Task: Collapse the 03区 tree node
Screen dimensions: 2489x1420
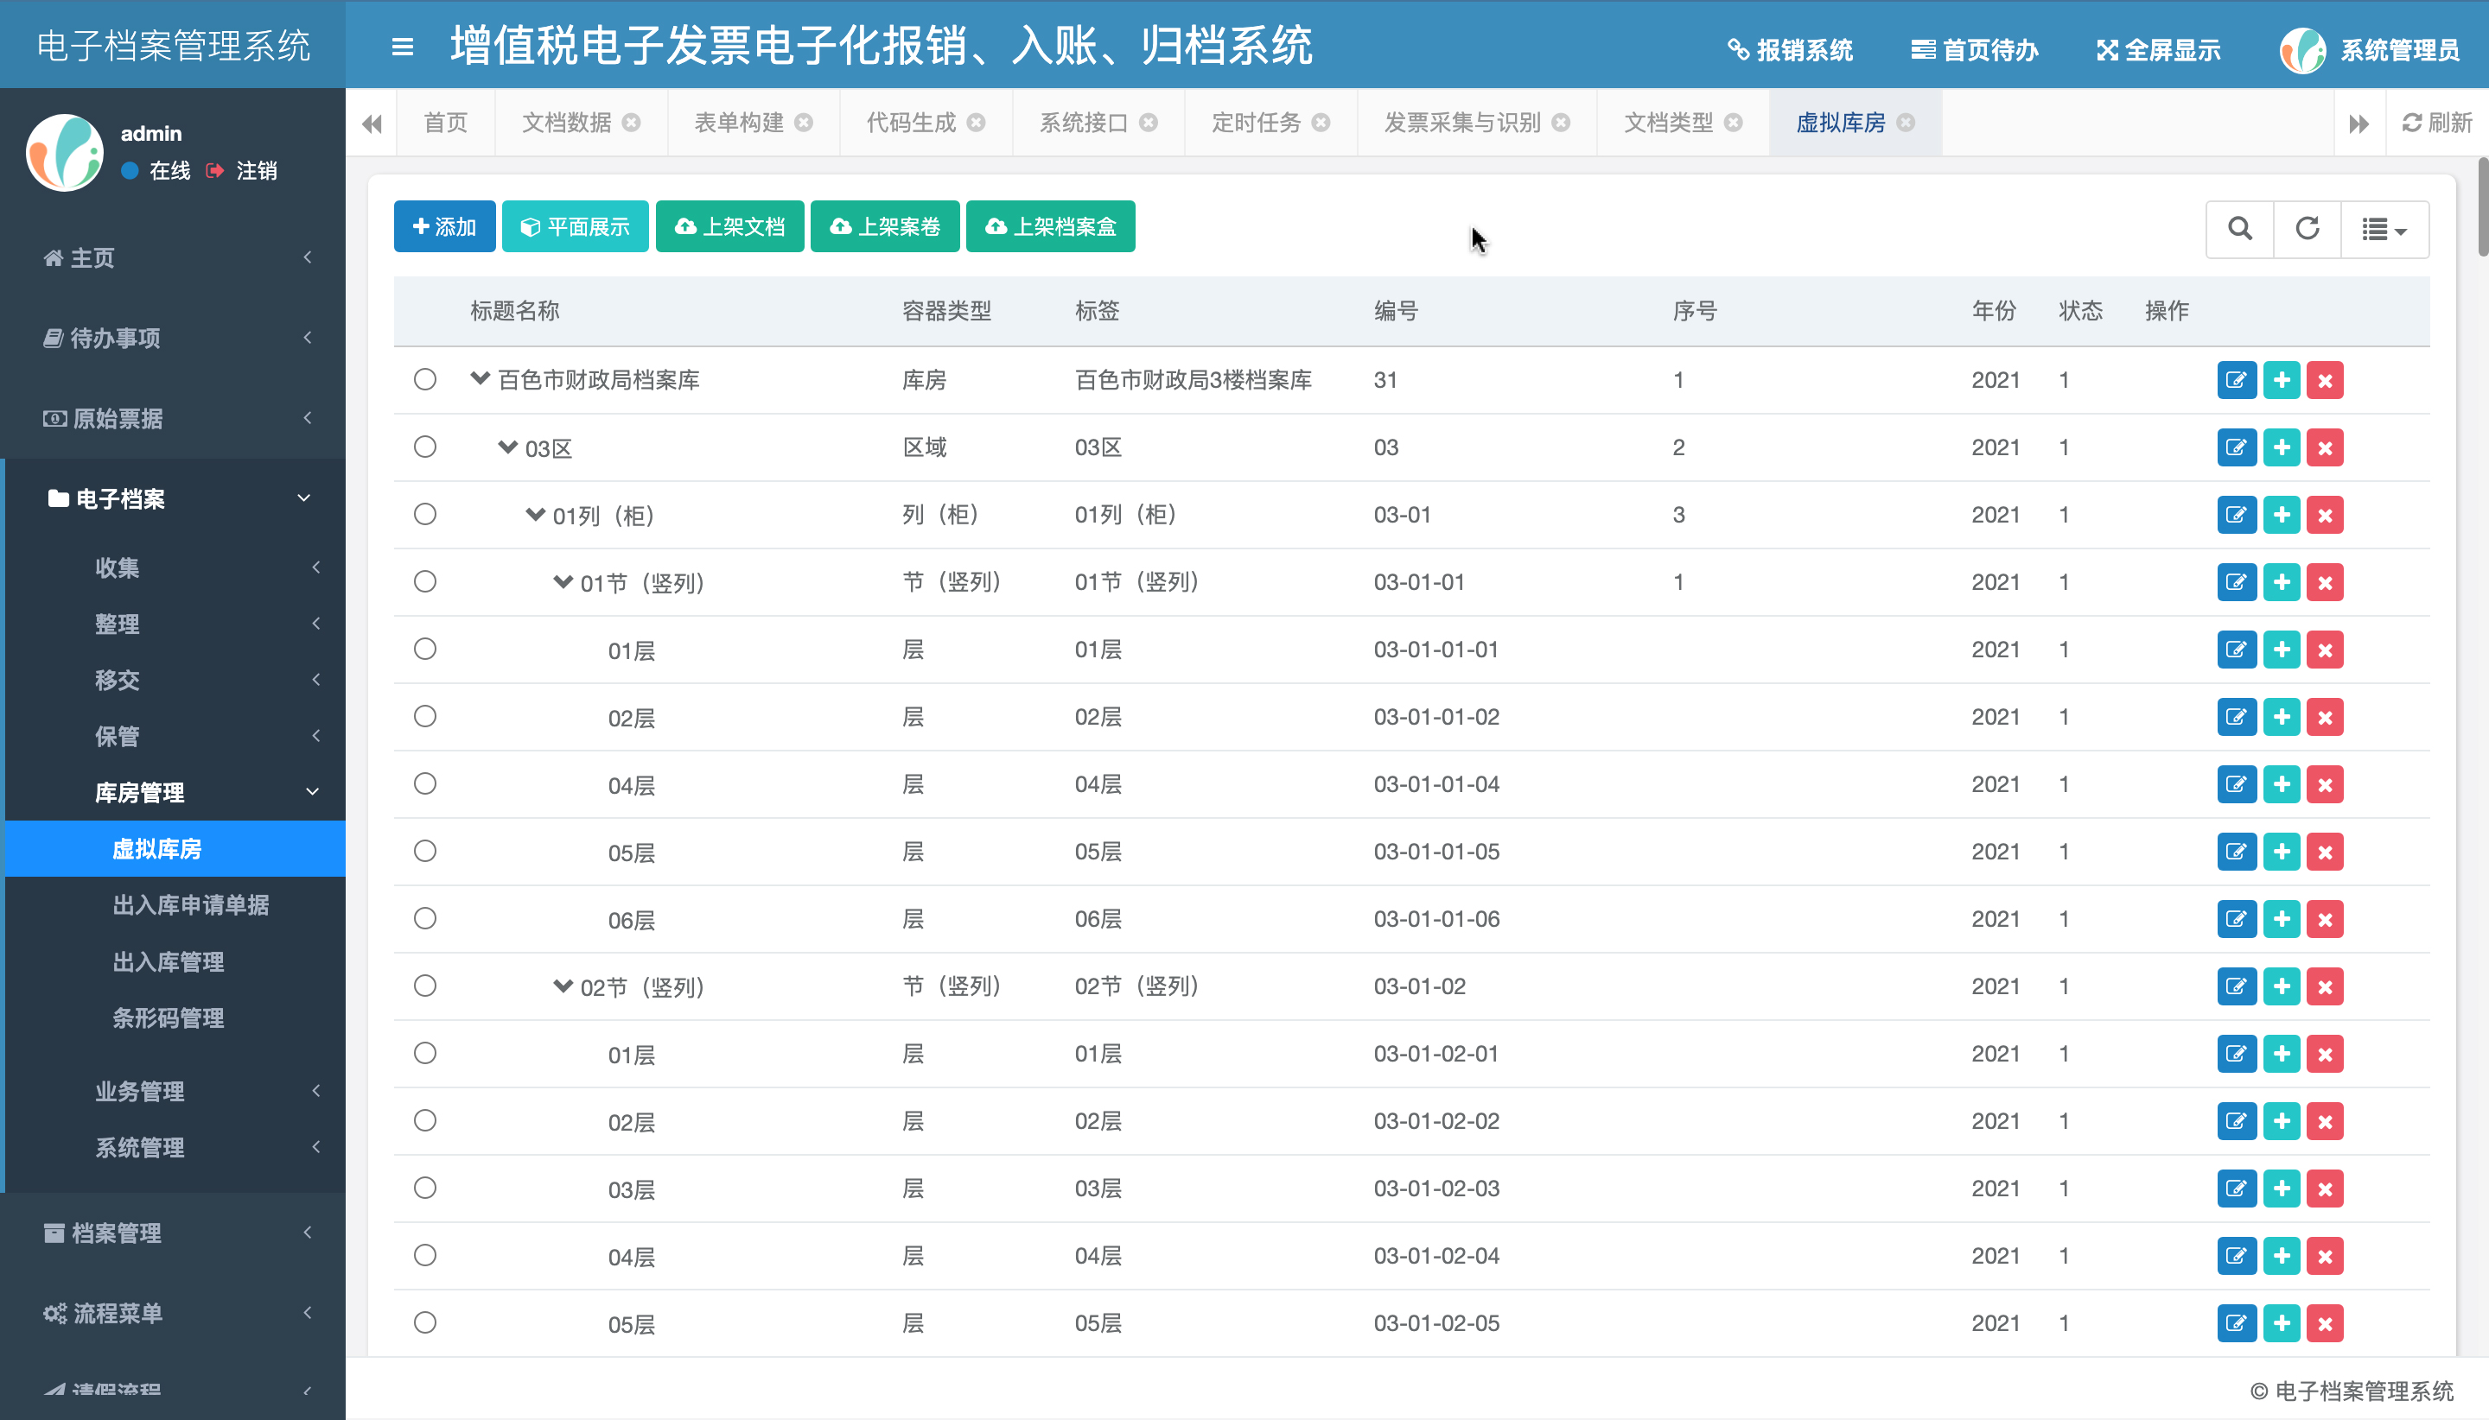Action: click(507, 447)
